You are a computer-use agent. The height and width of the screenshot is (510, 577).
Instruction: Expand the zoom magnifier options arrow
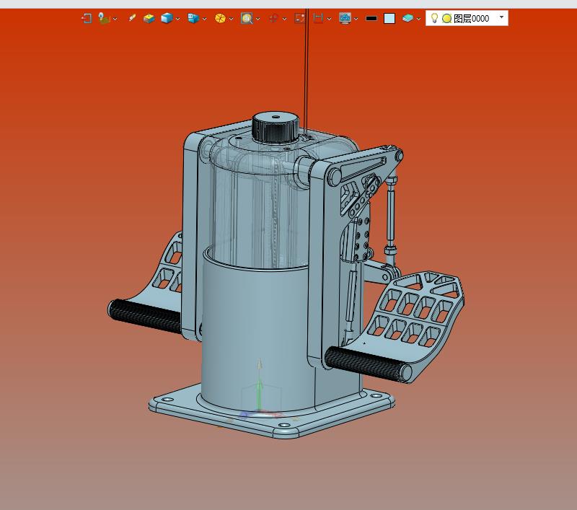[x=257, y=19]
